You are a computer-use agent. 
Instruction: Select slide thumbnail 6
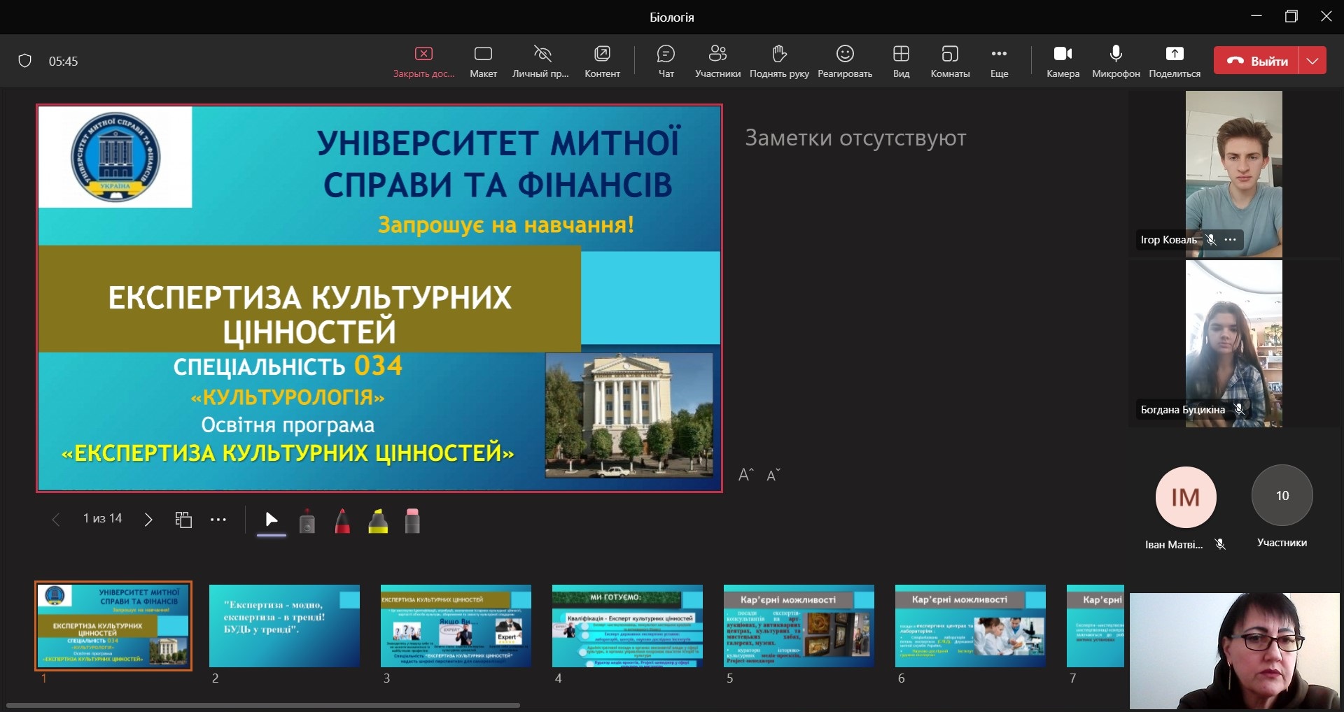point(970,626)
